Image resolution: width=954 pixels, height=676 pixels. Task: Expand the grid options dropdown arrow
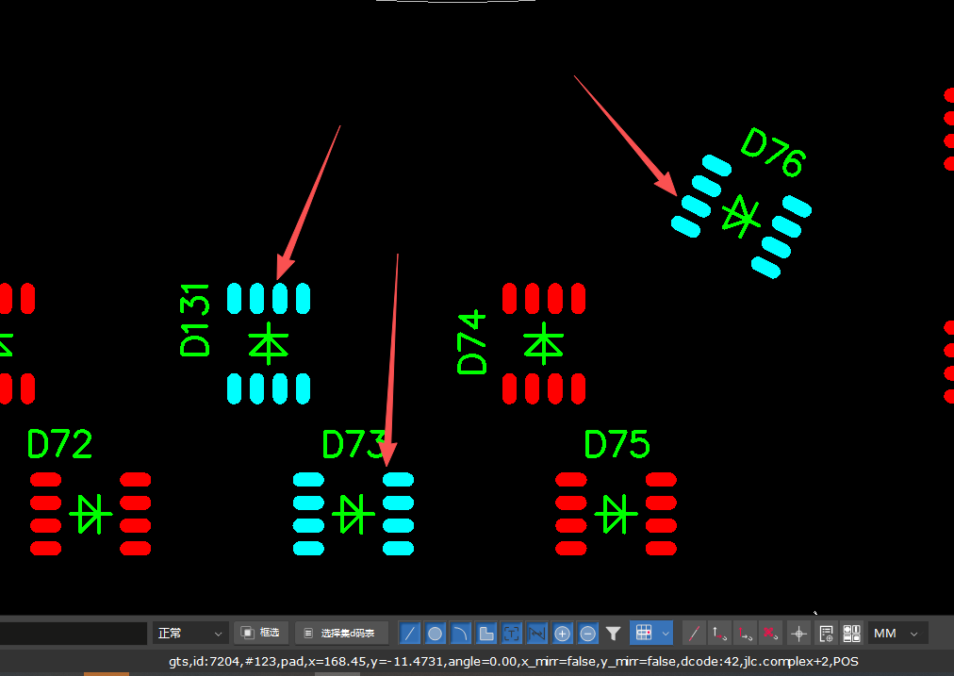click(x=666, y=633)
